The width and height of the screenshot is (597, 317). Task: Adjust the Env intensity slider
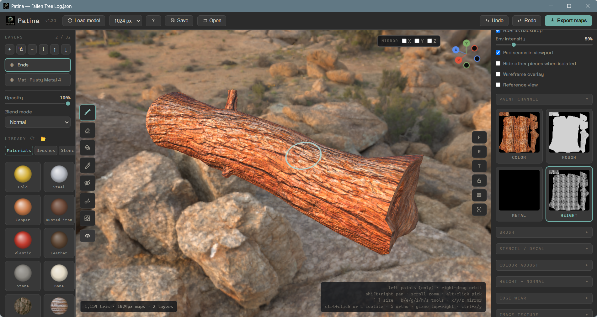tap(544, 45)
